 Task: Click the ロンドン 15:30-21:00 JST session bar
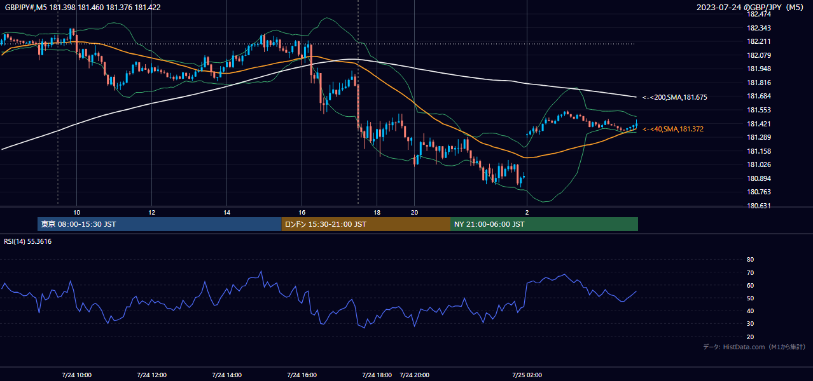[366, 224]
